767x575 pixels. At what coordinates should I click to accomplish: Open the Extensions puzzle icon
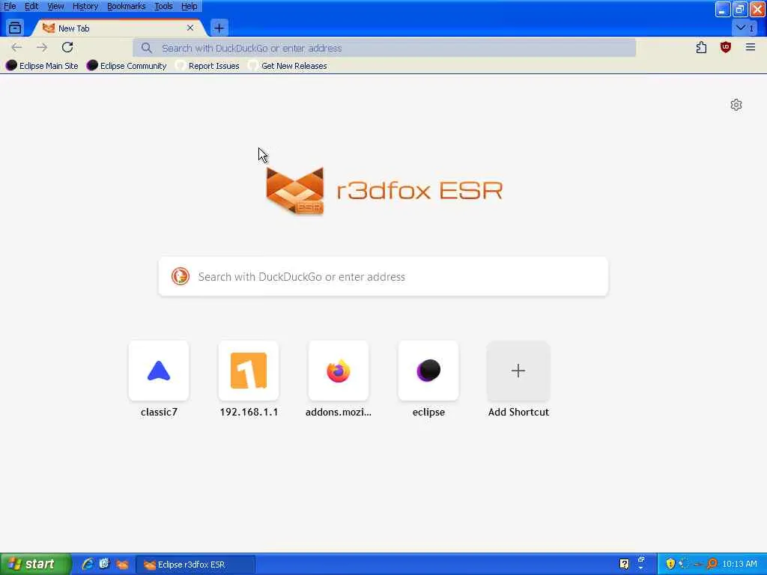pos(701,47)
